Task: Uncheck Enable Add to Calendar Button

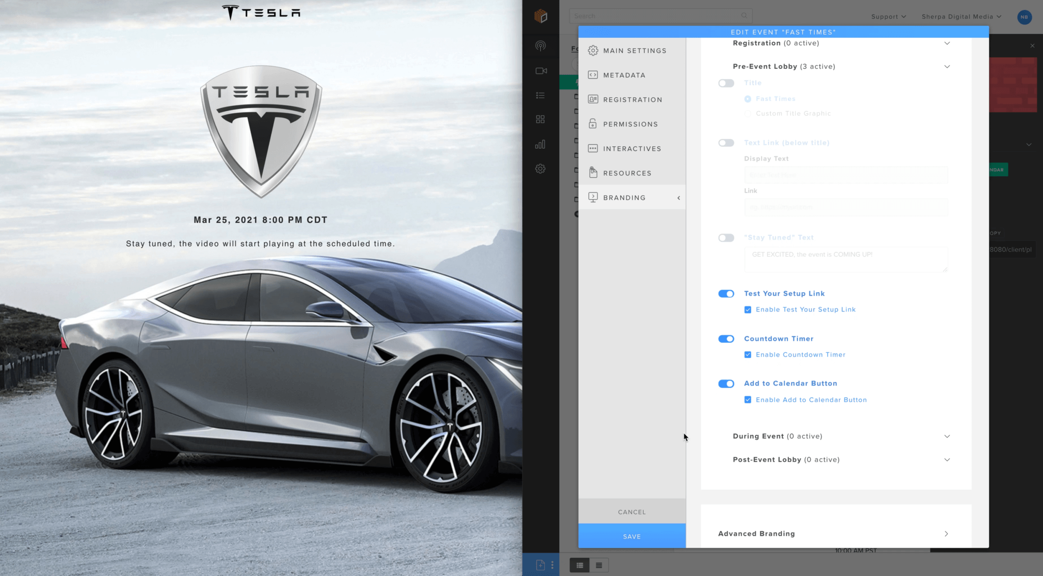Action: pos(748,400)
